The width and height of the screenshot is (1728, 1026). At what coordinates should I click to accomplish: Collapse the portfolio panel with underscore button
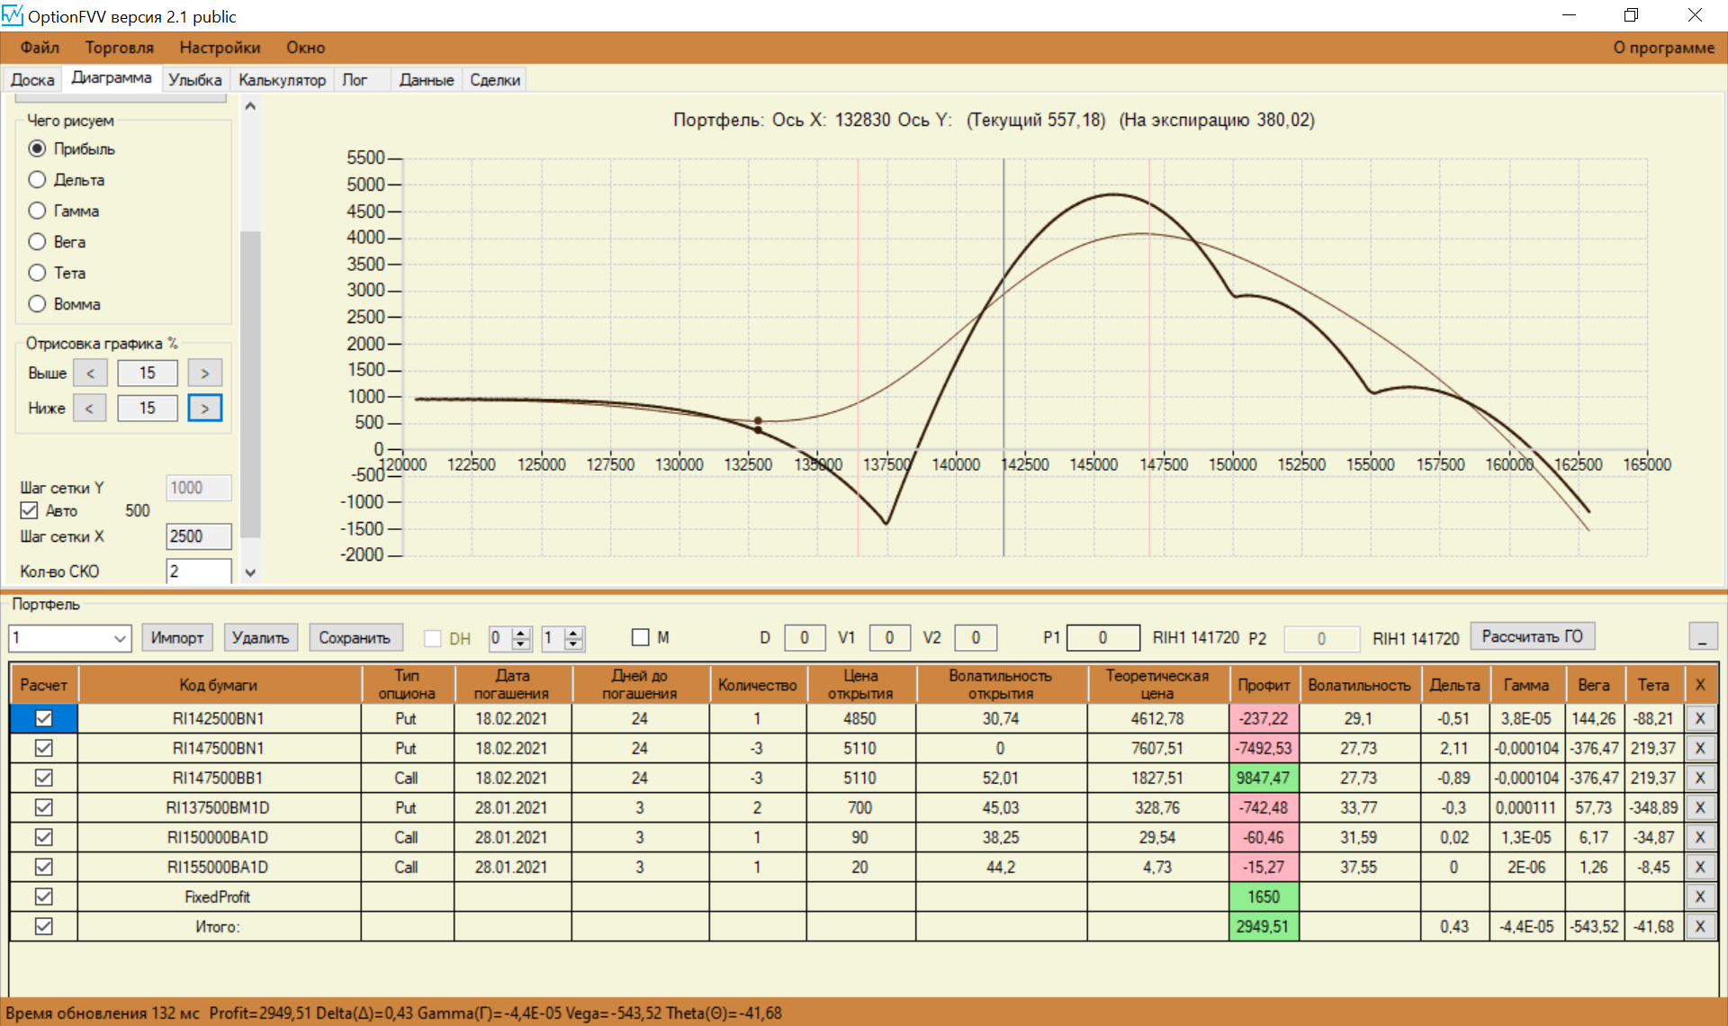[x=1702, y=636]
